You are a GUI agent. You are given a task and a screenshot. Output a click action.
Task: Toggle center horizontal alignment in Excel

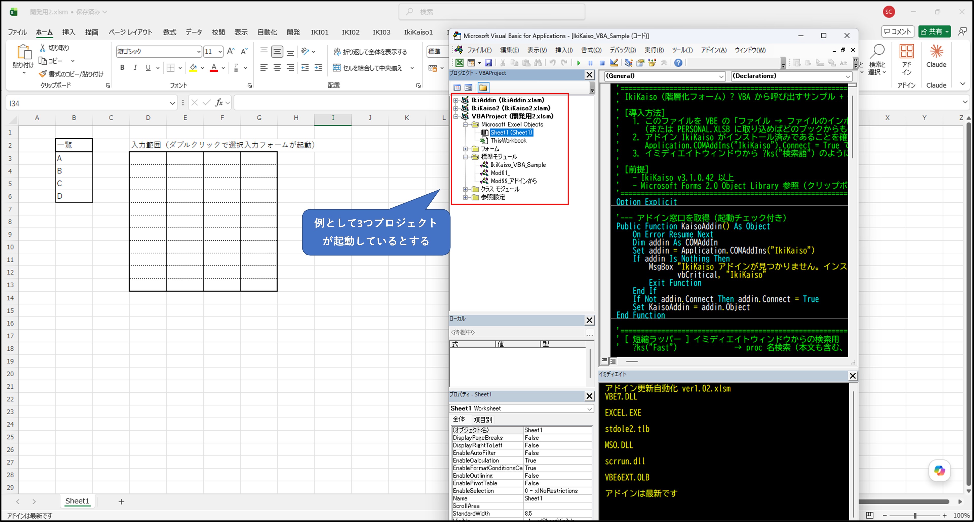pyautogui.click(x=277, y=68)
